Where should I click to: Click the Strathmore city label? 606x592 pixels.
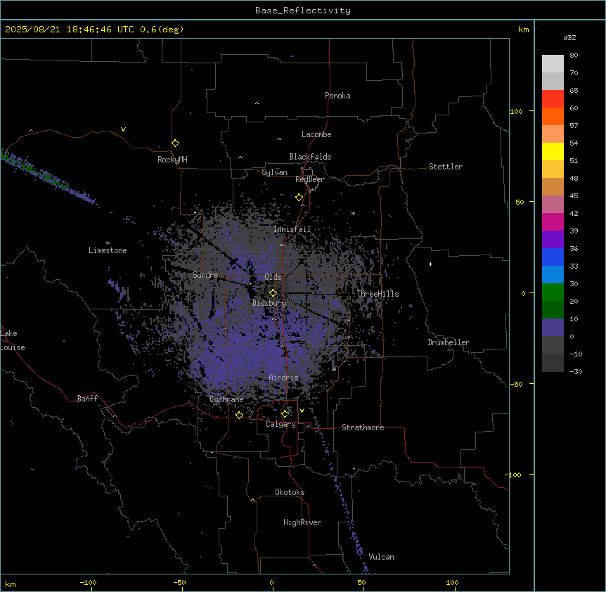tap(363, 427)
